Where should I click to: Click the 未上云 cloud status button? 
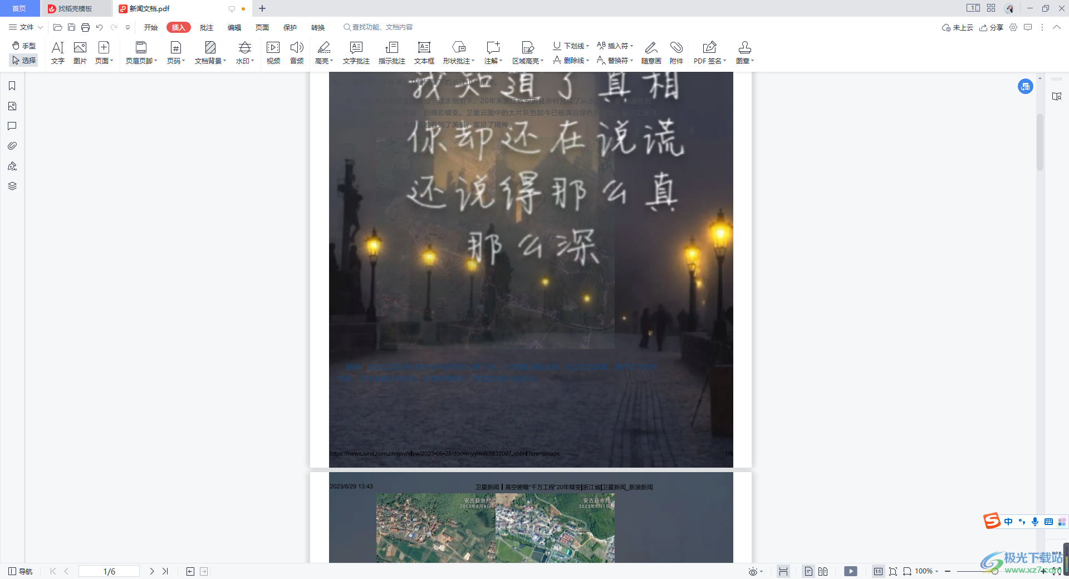(957, 27)
